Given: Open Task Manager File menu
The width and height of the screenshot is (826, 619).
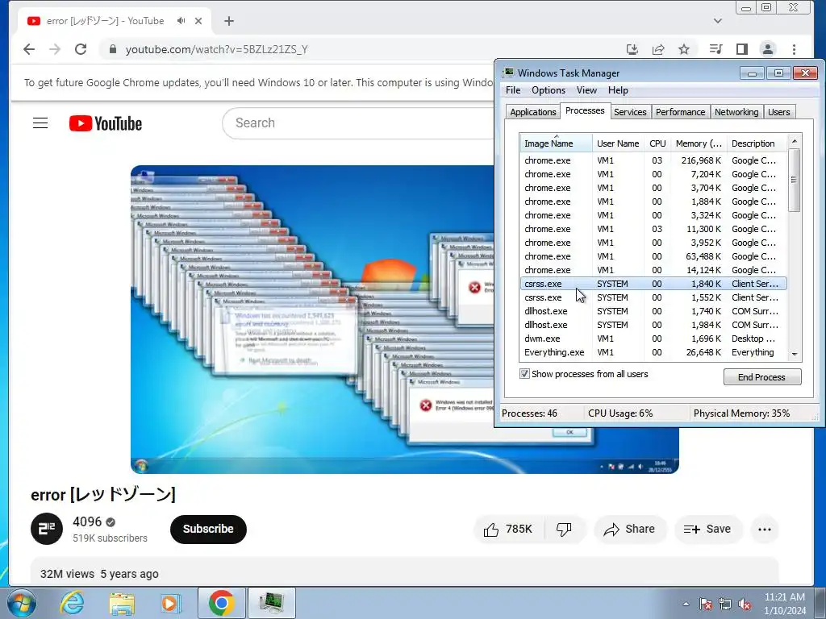Looking at the screenshot, I should 512,90.
